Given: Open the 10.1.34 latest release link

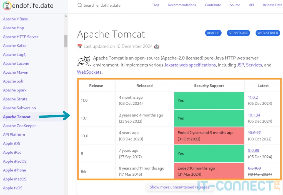Looking at the screenshot, I should pyautogui.click(x=254, y=115).
